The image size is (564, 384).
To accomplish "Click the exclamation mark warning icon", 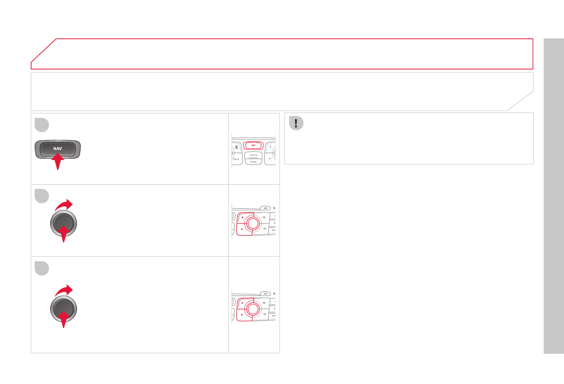I will pyautogui.click(x=295, y=124).
